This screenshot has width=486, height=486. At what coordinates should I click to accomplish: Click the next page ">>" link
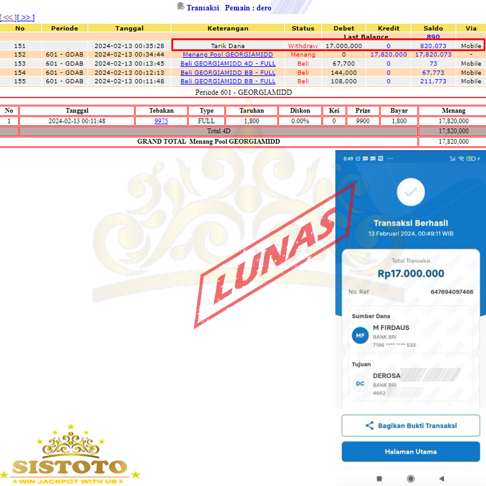[x=26, y=17]
